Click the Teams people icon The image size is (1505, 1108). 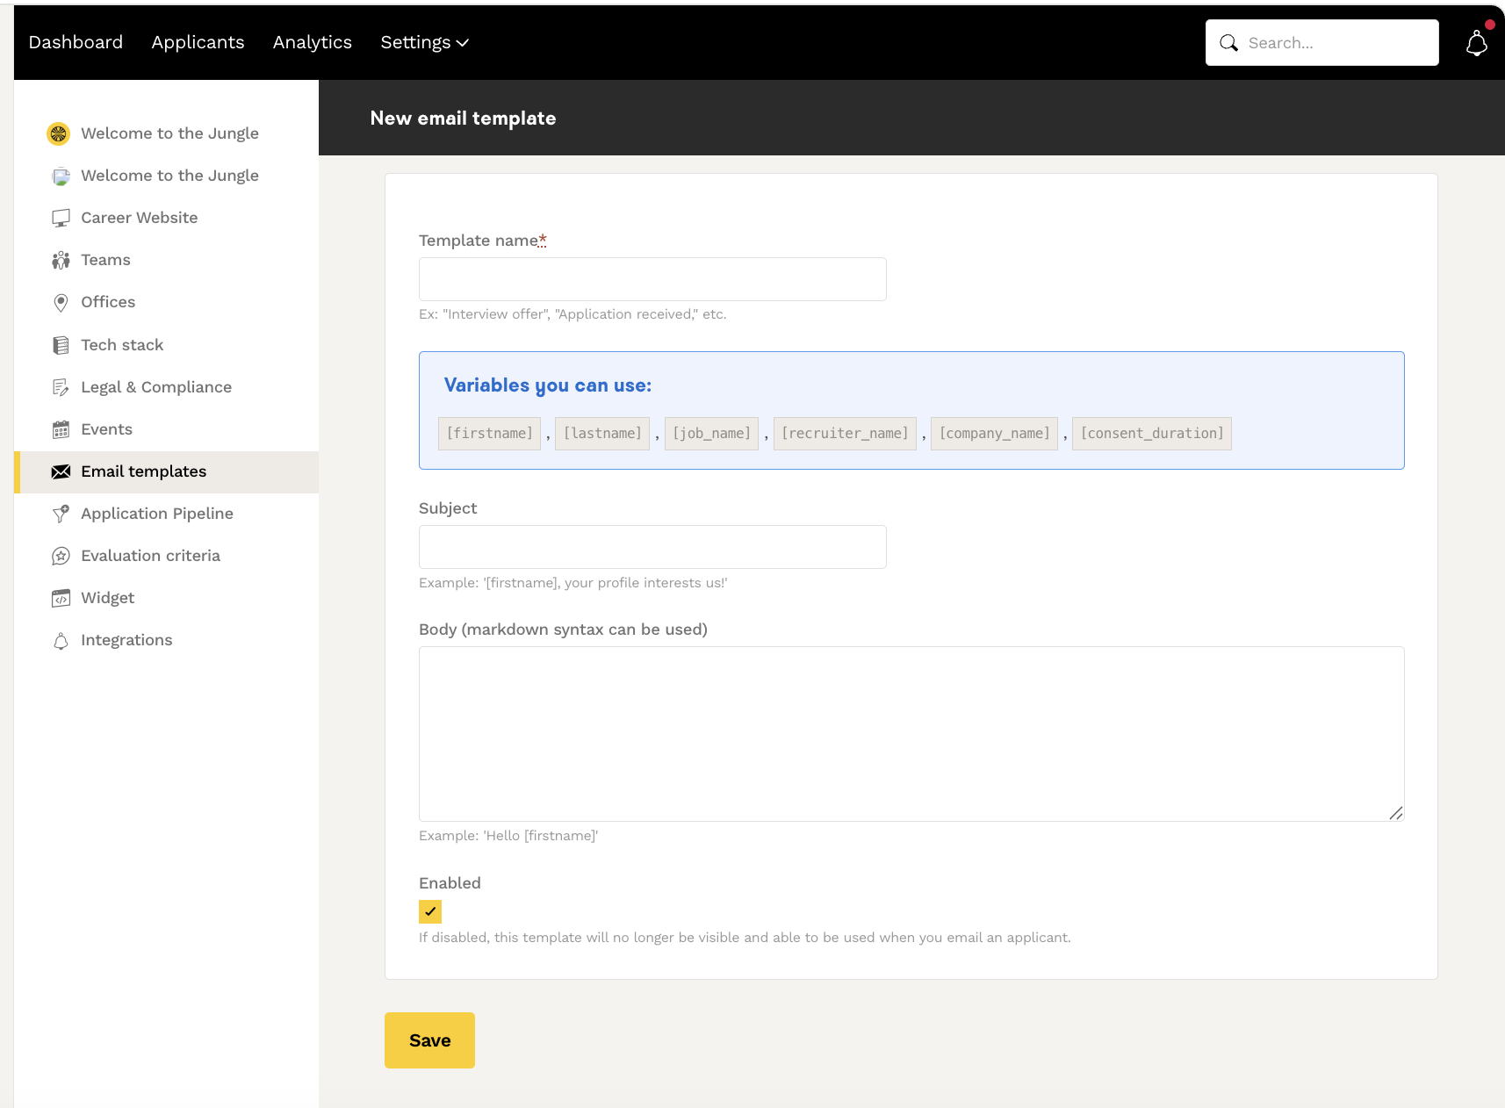tap(61, 260)
